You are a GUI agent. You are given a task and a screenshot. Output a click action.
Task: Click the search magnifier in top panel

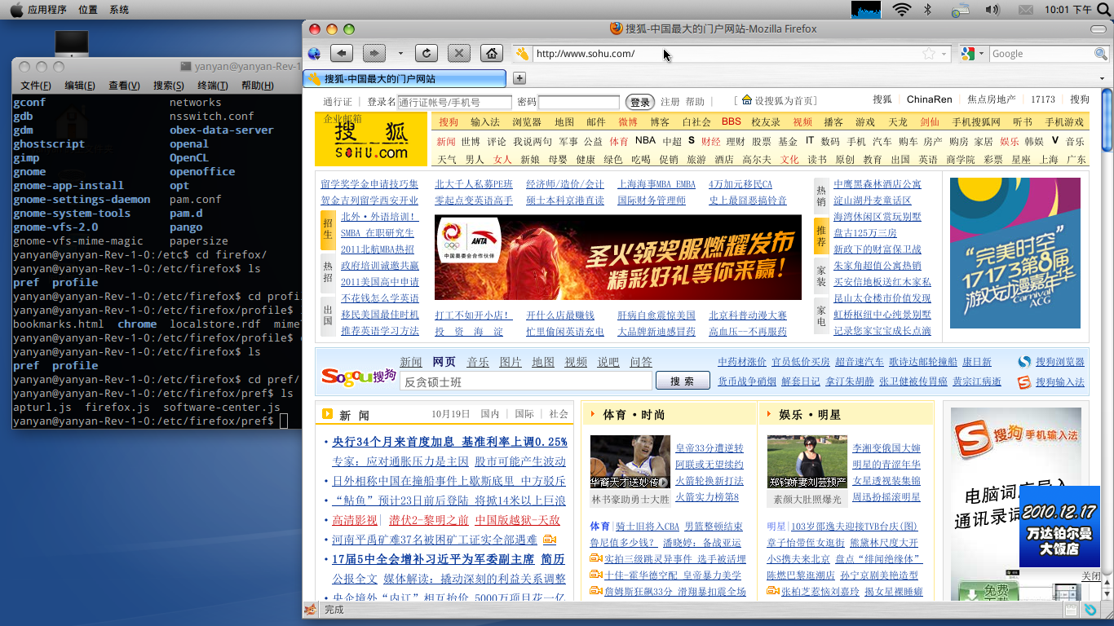(1104, 9)
